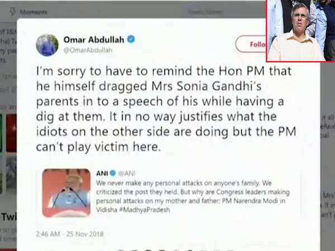Viewport: 335px width, 251px height.
Task: Click the main tweet text body
Action: pos(166,109)
